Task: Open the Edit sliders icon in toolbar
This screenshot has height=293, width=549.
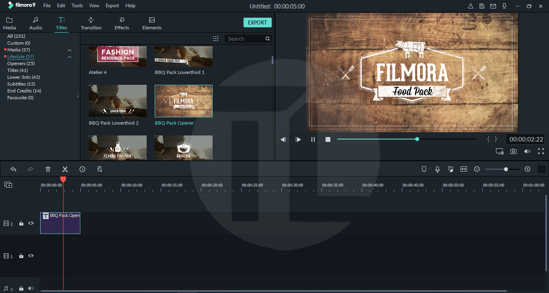Action: (x=100, y=169)
